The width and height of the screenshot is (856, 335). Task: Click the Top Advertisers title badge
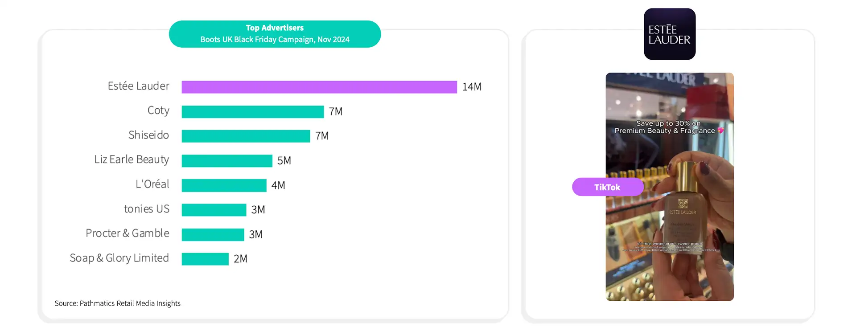[275, 34]
